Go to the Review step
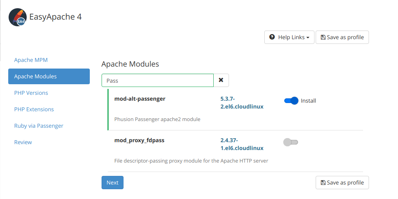Screen dimensions: 398x199 point(23,142)
